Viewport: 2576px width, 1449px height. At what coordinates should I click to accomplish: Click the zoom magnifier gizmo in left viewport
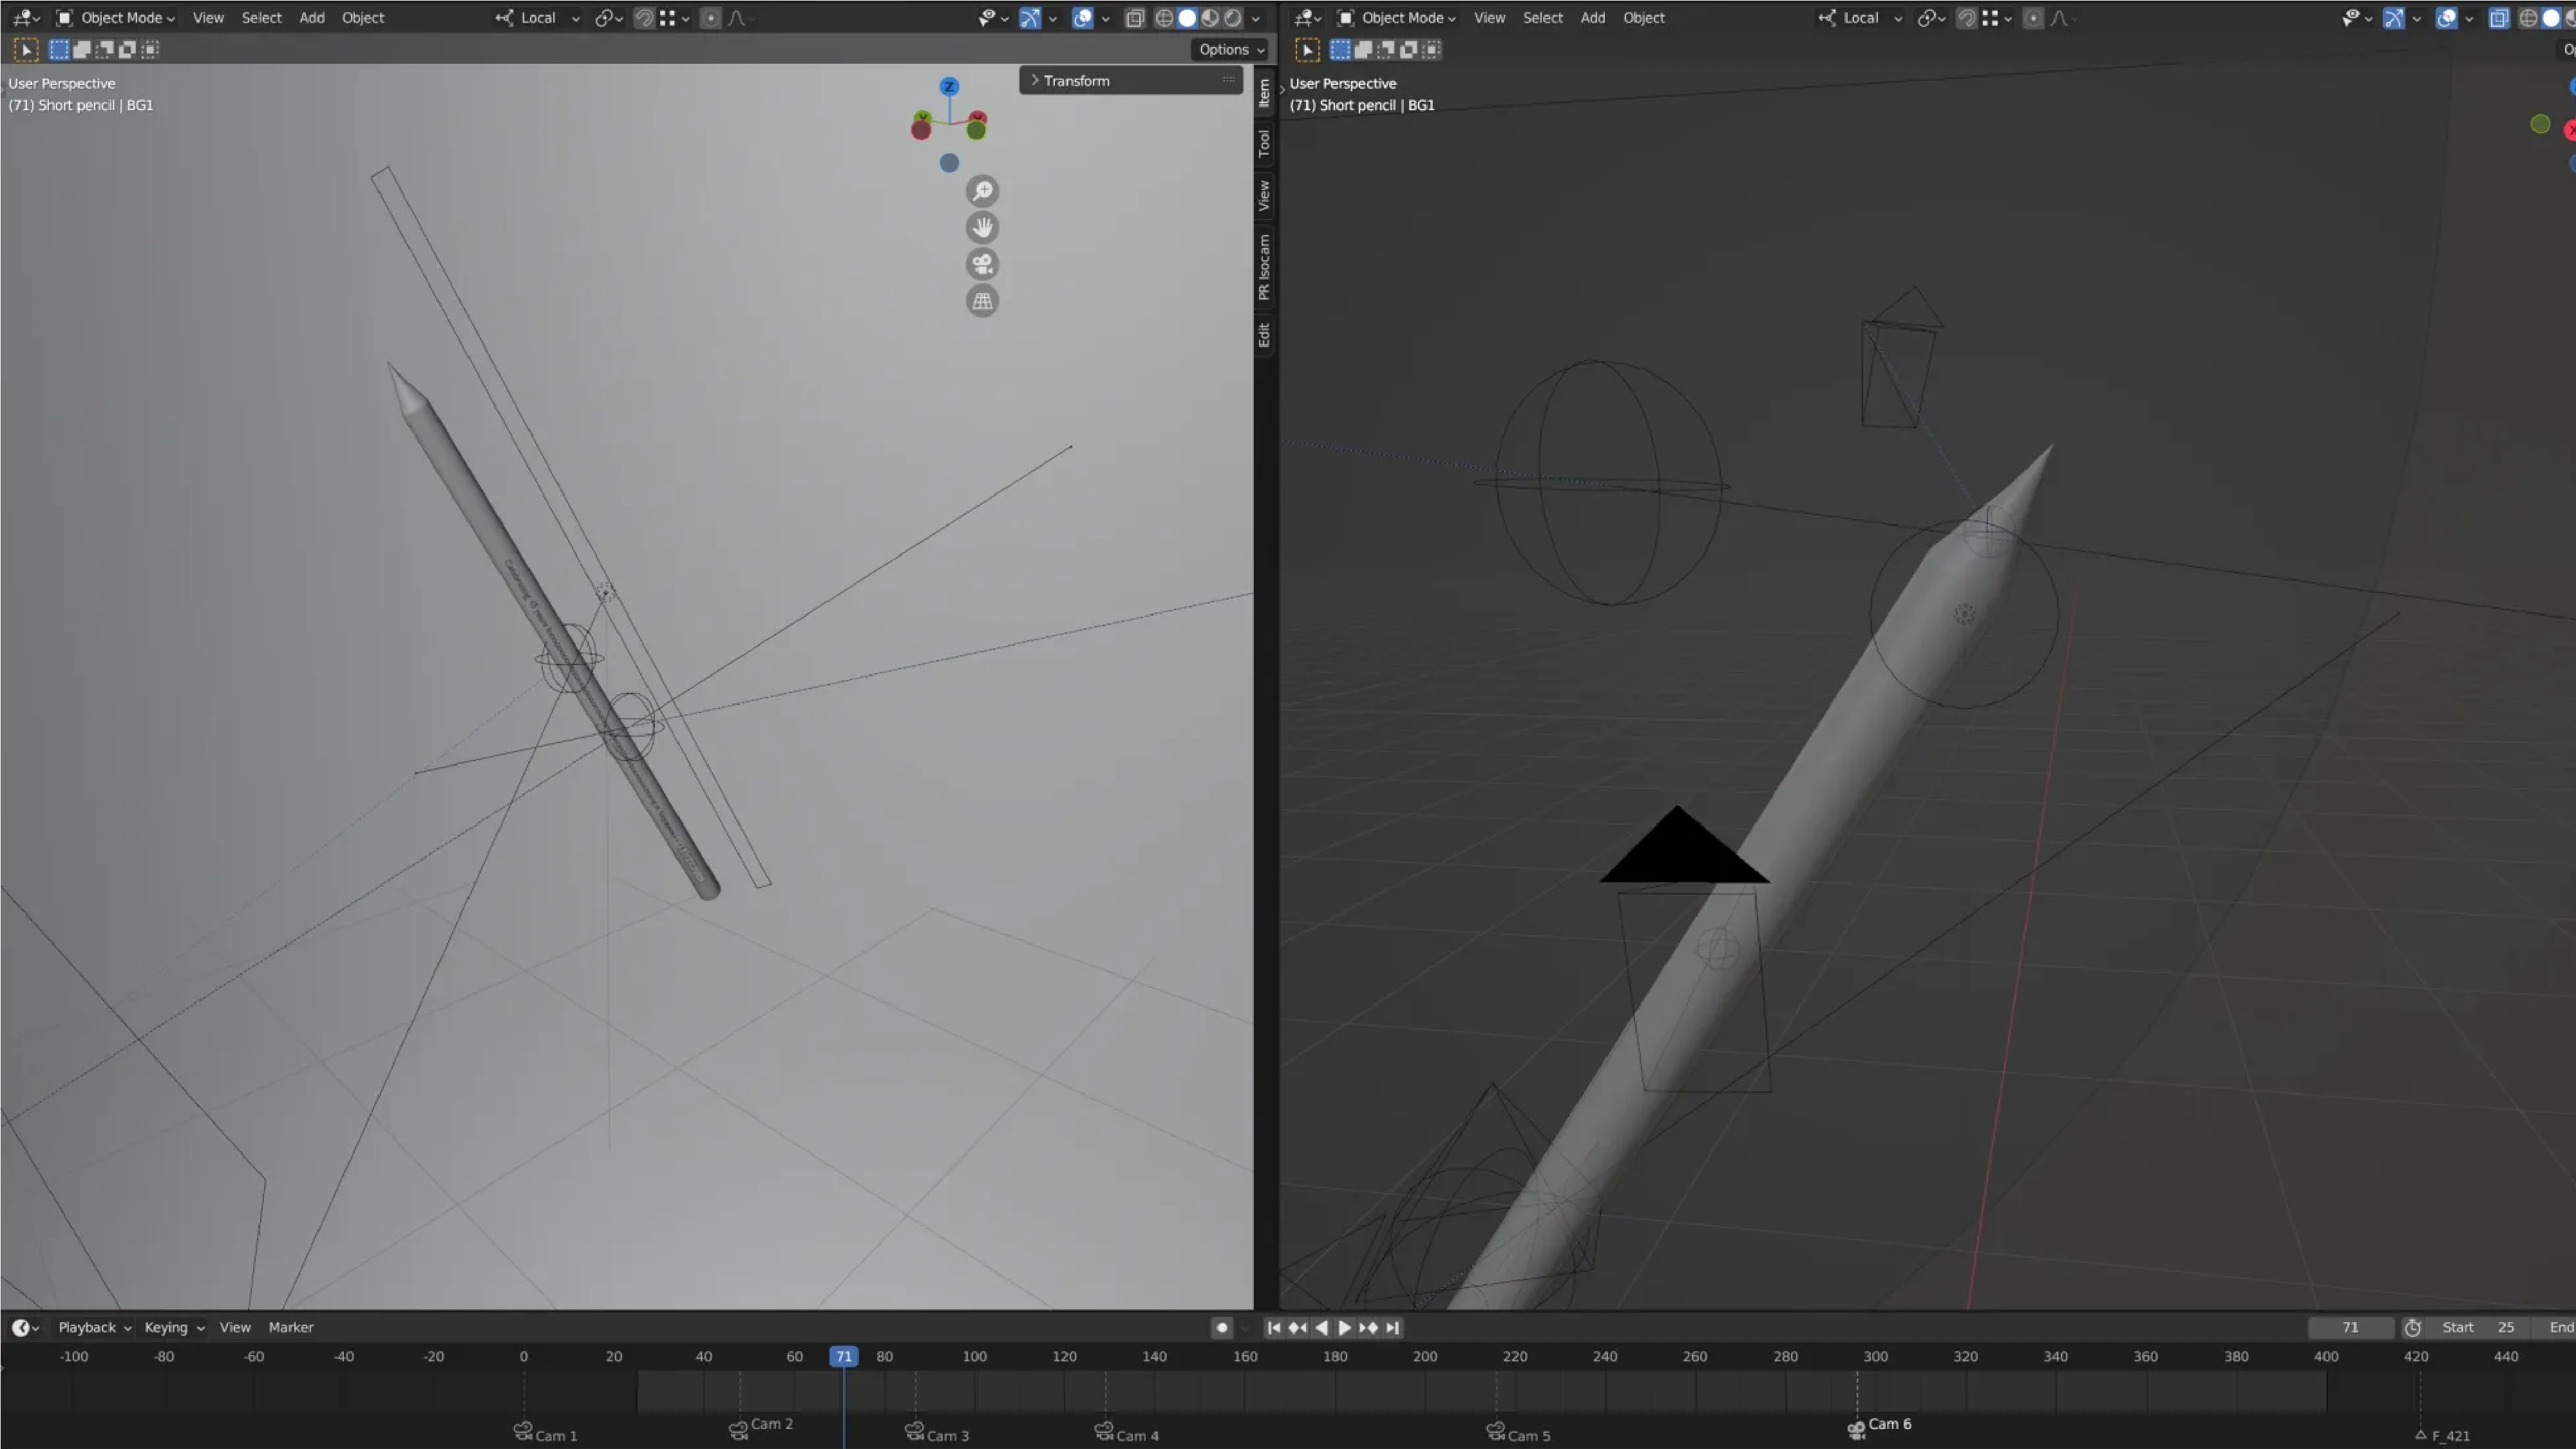[x=982, y=191]
